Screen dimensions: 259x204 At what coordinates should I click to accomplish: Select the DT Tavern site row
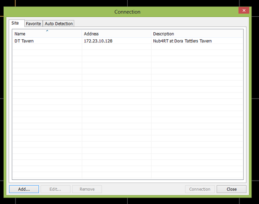128,41
